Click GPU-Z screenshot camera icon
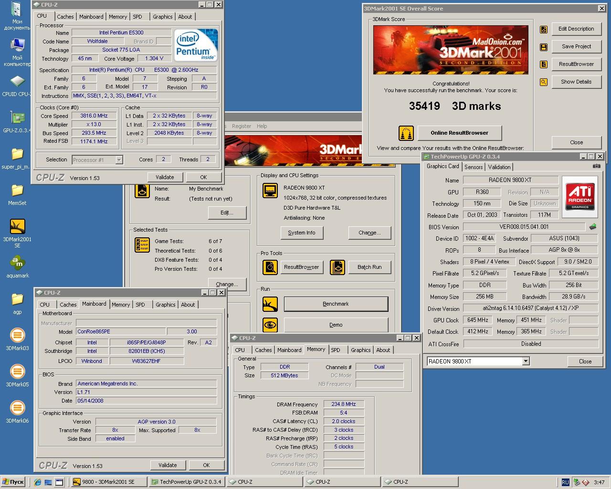 pyautogui.click(x=596, y=166)
